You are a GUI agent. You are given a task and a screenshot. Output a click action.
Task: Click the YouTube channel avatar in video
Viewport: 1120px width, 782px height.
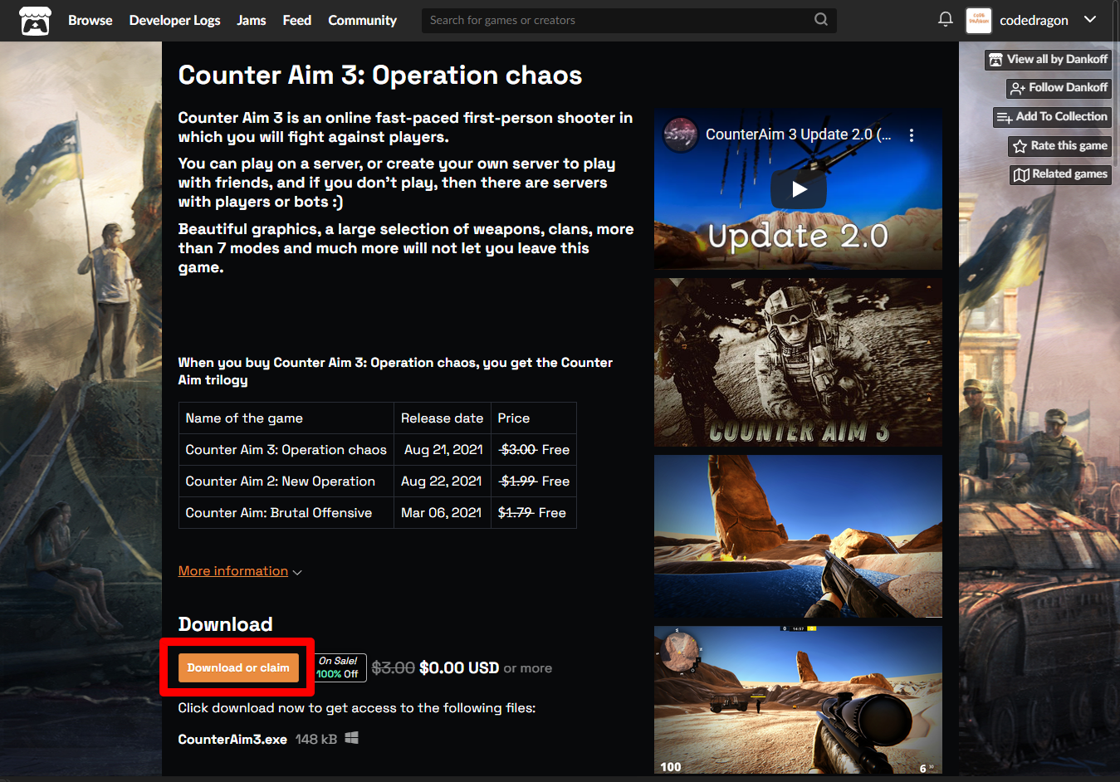coord(681,134)
